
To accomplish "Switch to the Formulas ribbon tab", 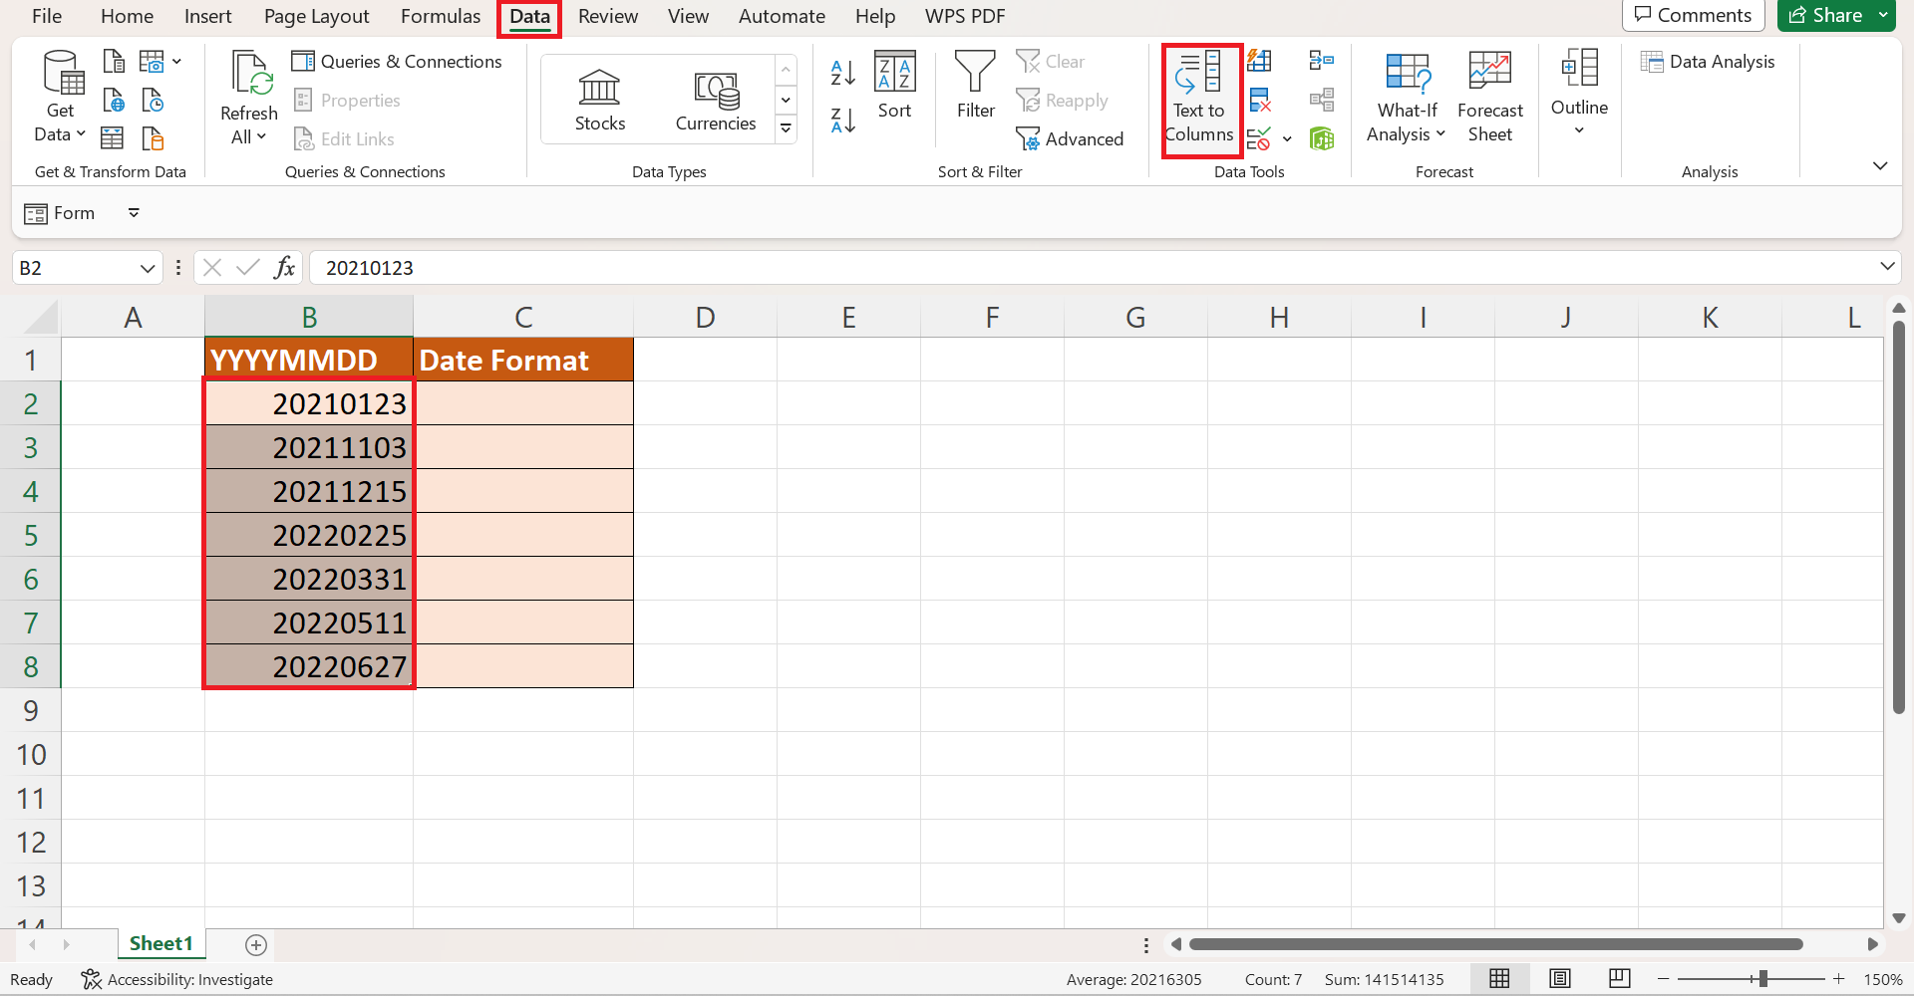I will coord(441,16).
